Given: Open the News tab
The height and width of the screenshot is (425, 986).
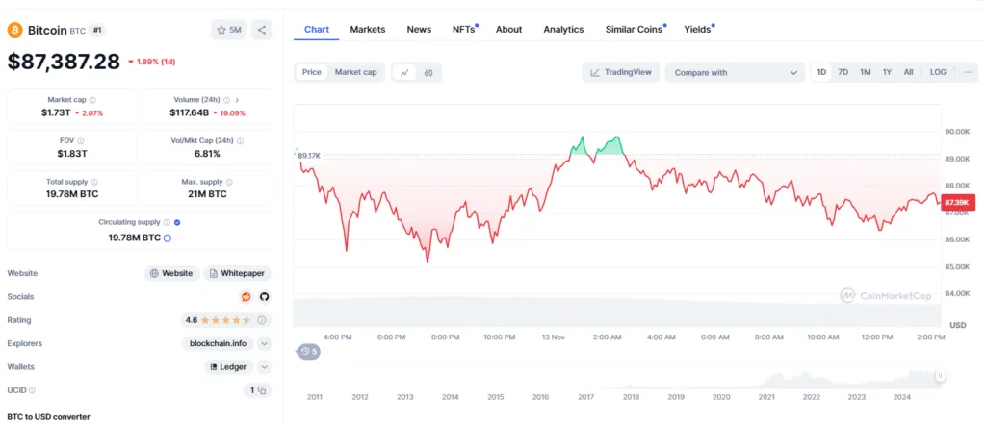Looking at the screenshot, I should [419, 30].
